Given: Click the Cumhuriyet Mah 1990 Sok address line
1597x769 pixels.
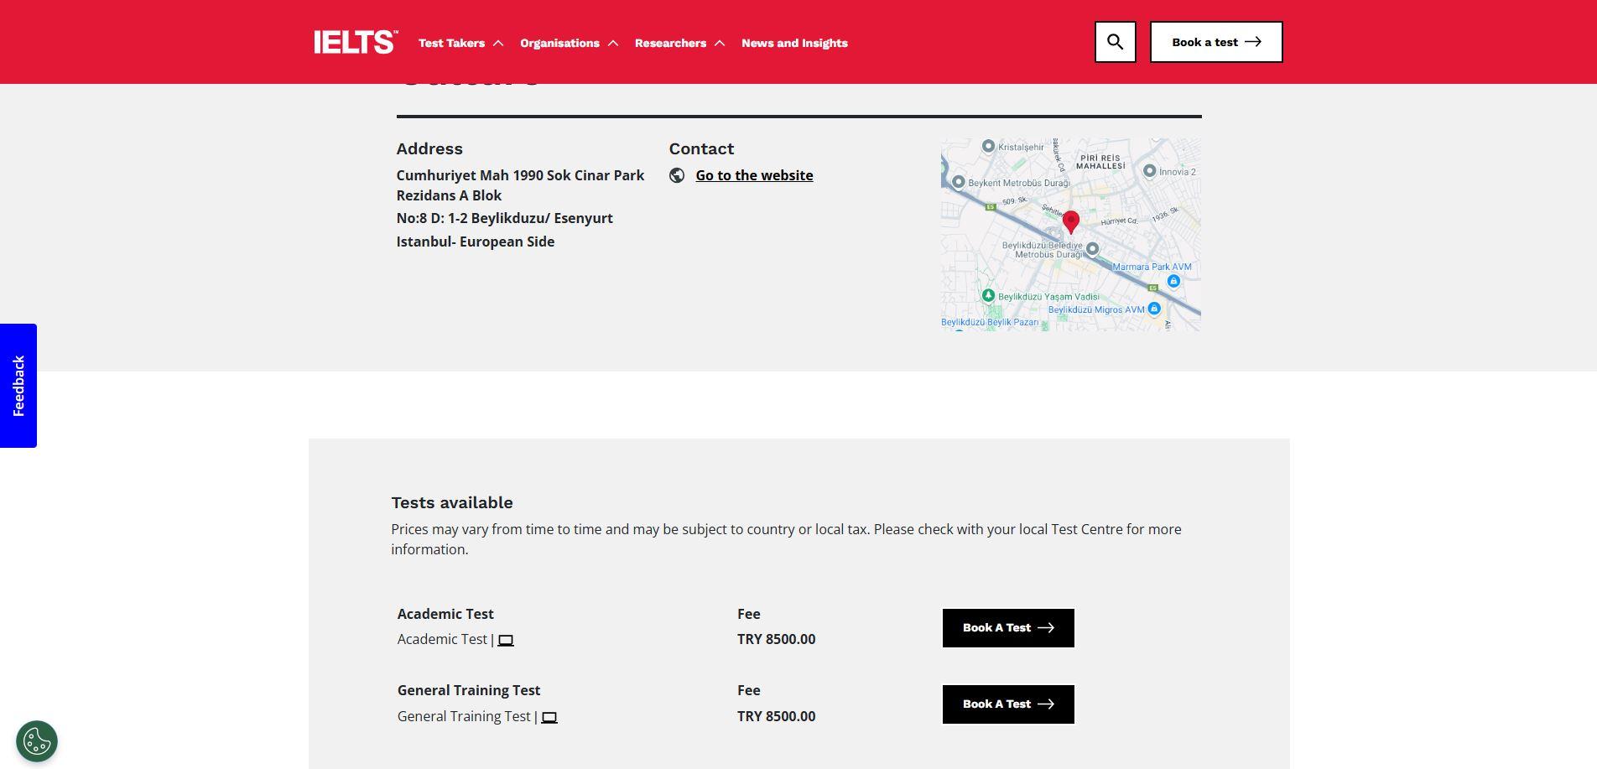Looking at the screenshot, I should pyautogui.click(x=520, y=185).
